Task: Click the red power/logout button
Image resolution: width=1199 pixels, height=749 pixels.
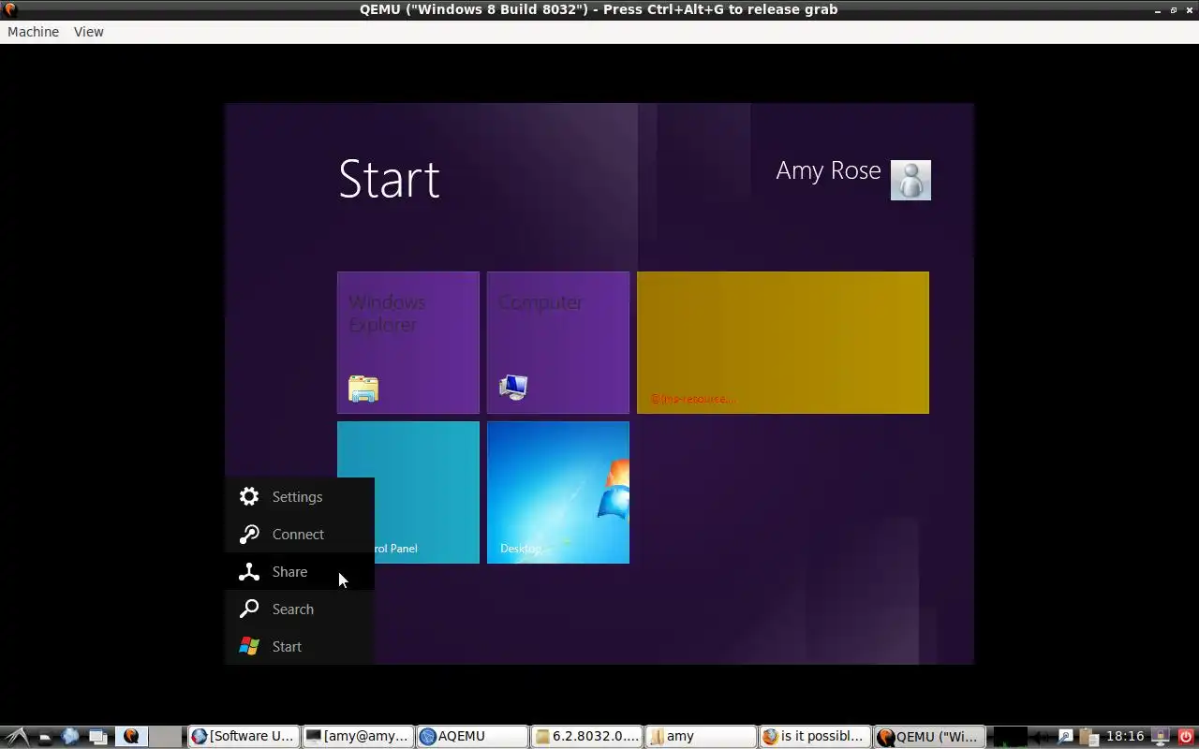Action: tap(1186, 737)
